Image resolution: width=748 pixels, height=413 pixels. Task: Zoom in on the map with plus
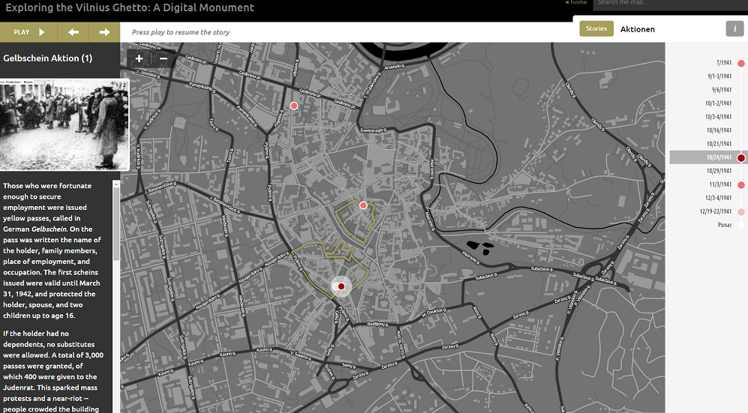pyautogui.click(x=140, y=58)
